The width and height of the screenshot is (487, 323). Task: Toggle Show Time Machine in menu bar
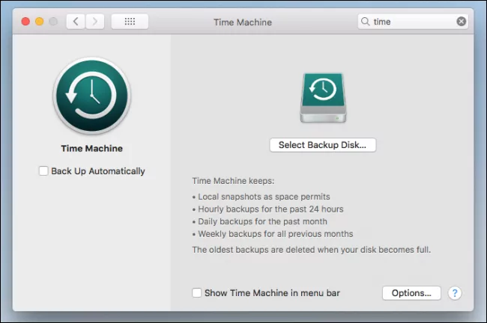[x=197, y=293]
